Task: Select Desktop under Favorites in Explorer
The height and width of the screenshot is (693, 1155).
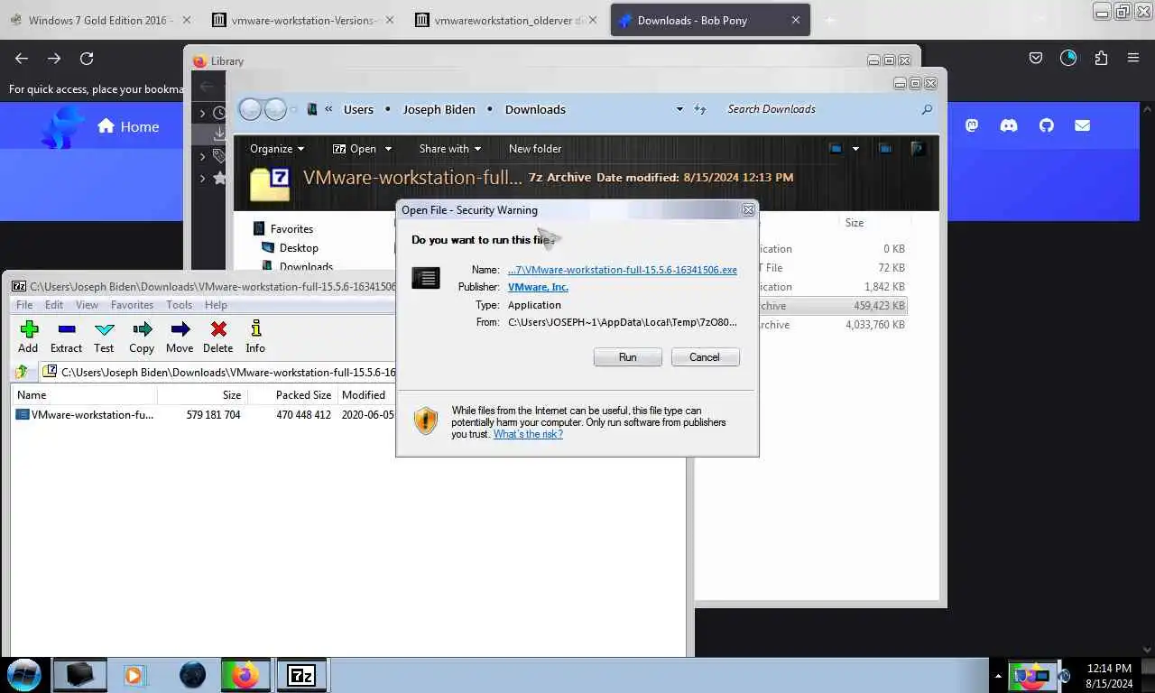Action: point(299,248)
